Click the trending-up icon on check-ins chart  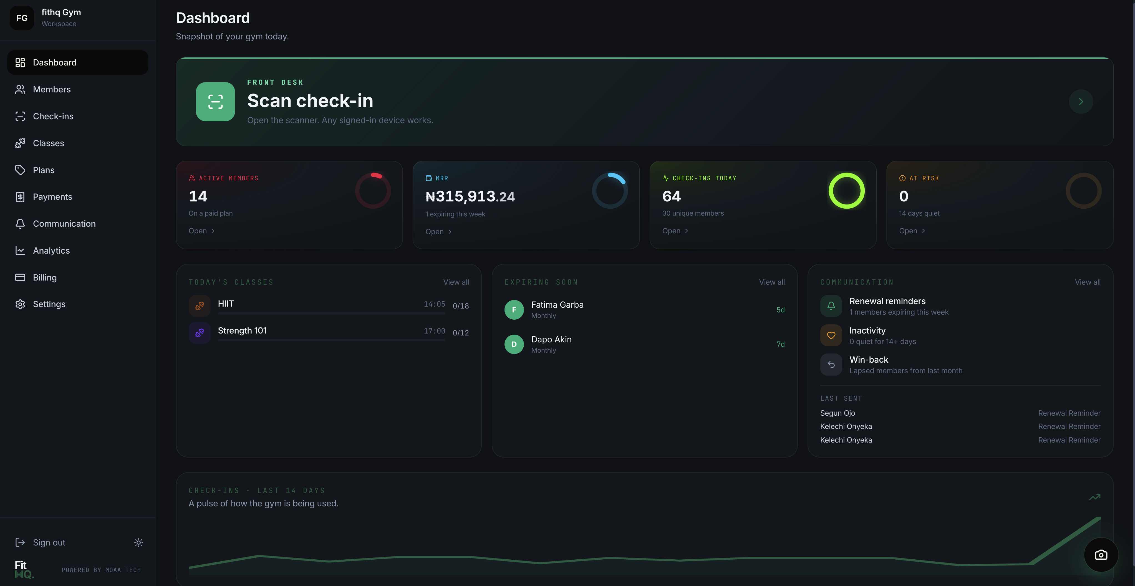1094,497
